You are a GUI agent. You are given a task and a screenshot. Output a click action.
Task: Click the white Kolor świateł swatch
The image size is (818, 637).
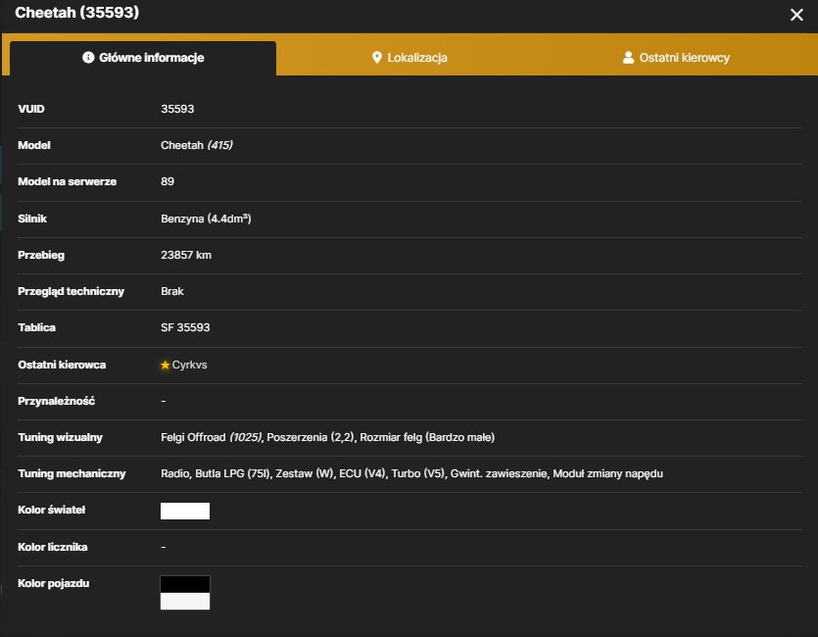185,511
